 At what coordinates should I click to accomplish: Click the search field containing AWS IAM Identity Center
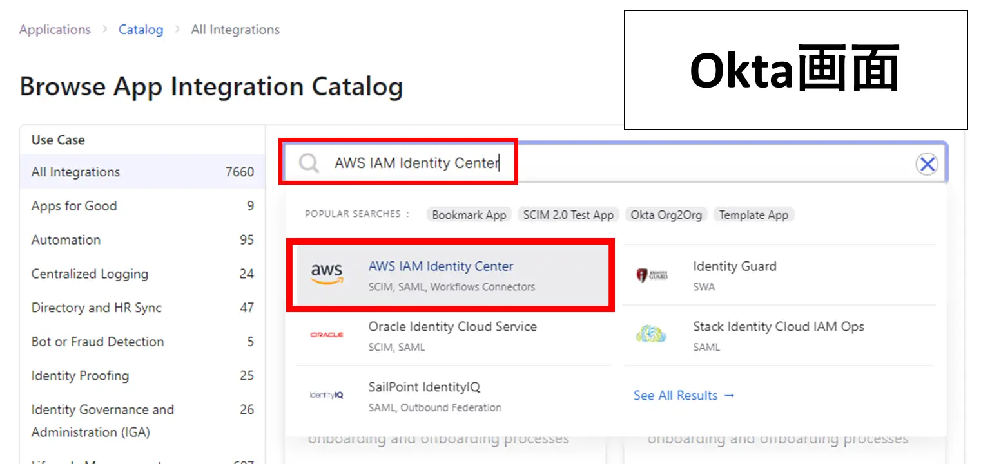point(614,163)
